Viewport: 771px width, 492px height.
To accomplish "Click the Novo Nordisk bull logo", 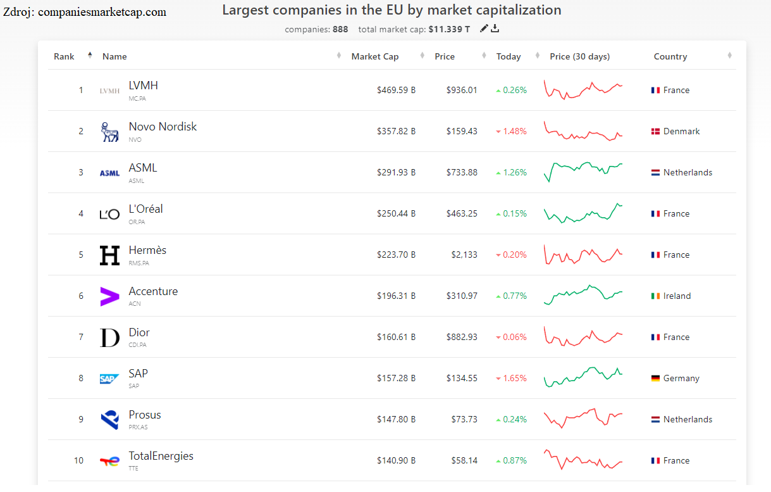I will point(109,132).
